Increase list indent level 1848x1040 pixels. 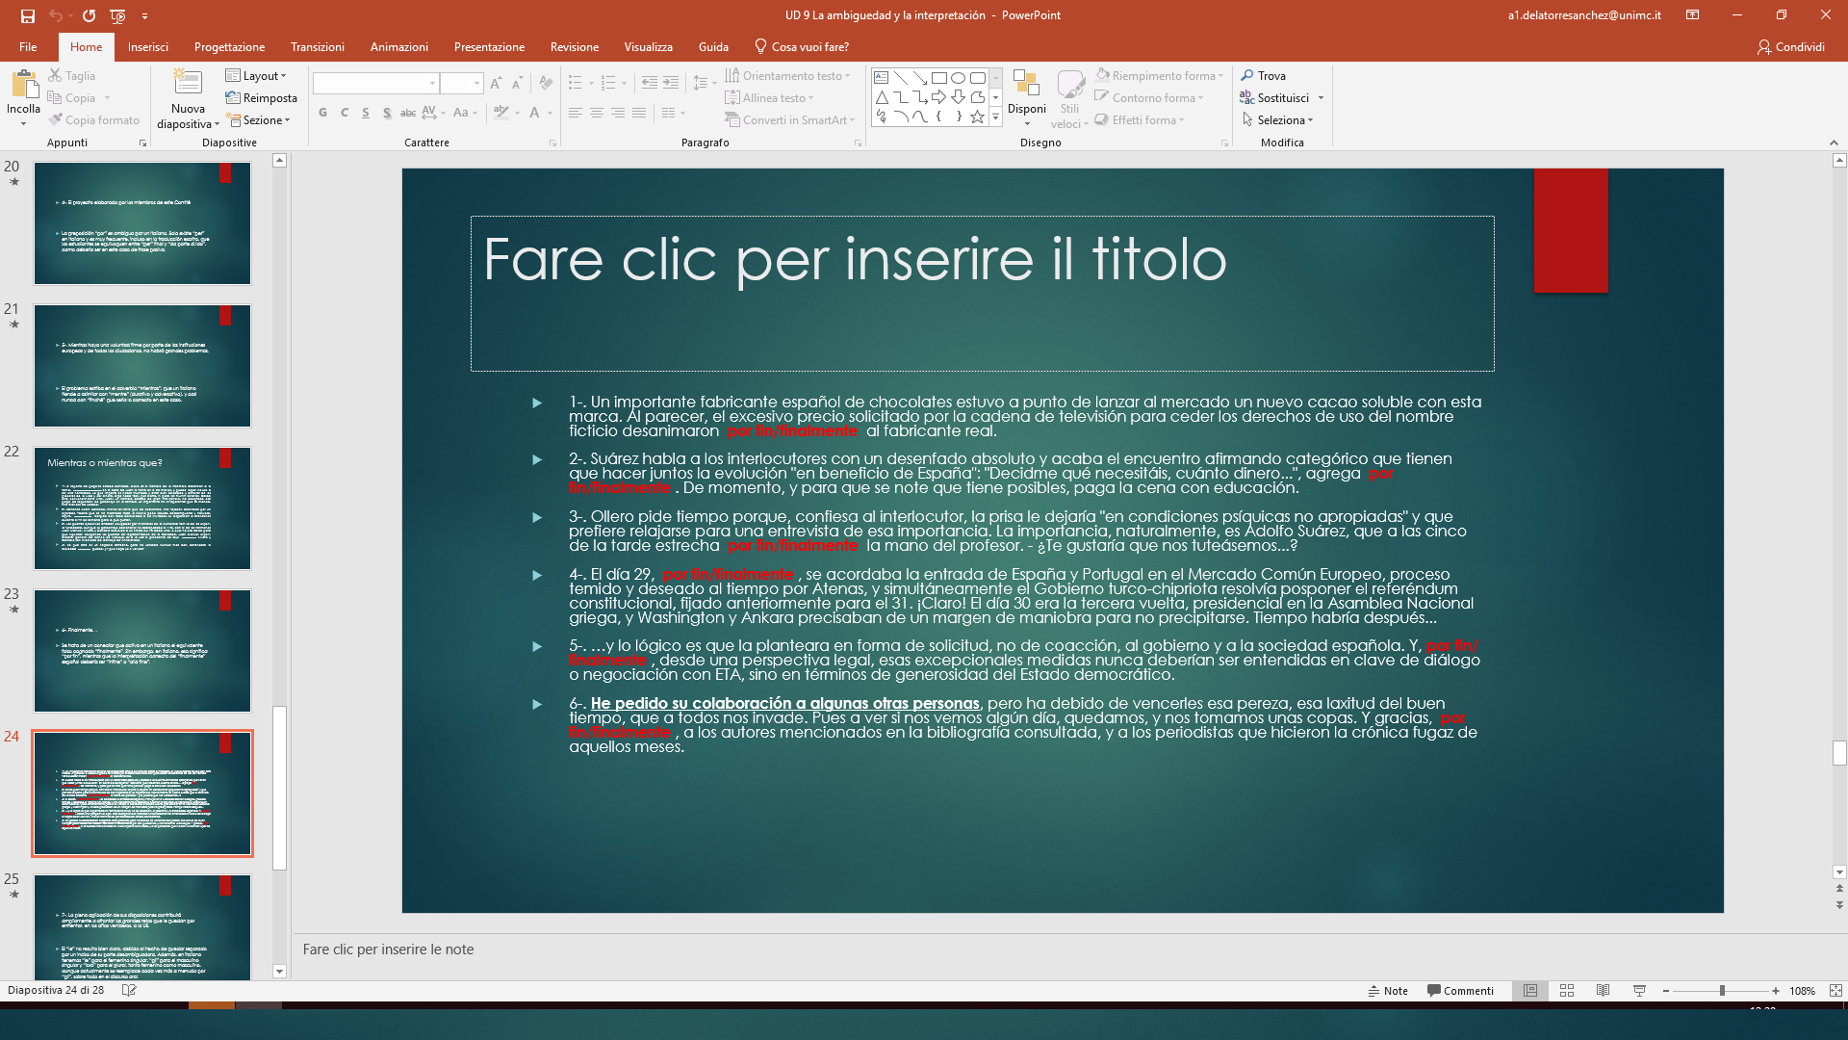(671, 84)
